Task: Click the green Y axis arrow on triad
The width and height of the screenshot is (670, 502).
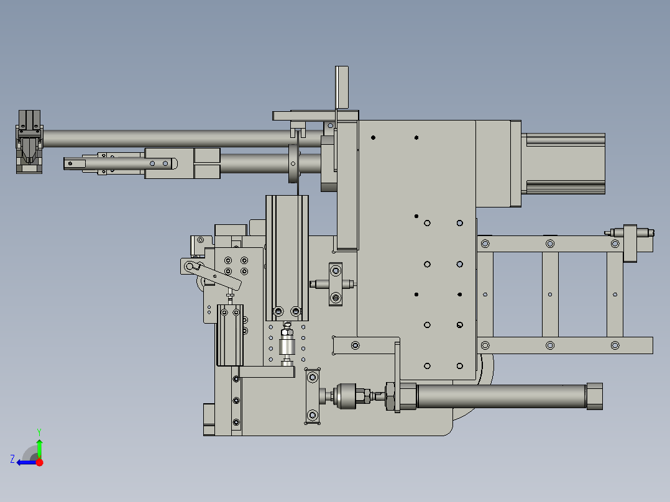Action: coord(39,447)
